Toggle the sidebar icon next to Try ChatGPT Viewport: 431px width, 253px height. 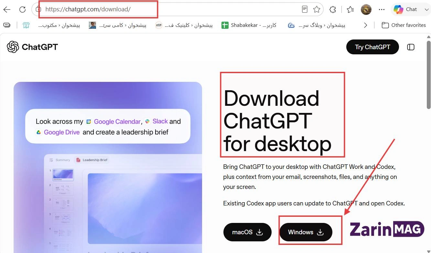pos(411,47)
